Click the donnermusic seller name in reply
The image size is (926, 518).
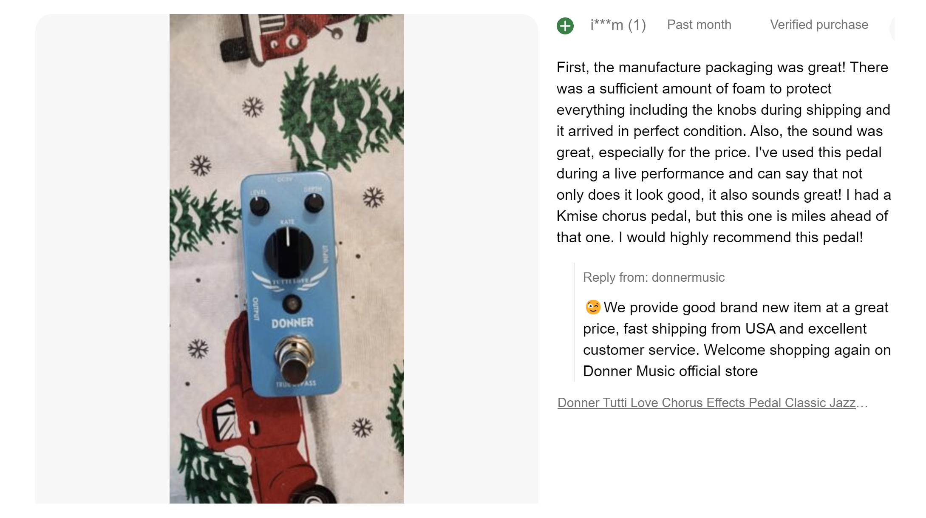tap(688, 277)
